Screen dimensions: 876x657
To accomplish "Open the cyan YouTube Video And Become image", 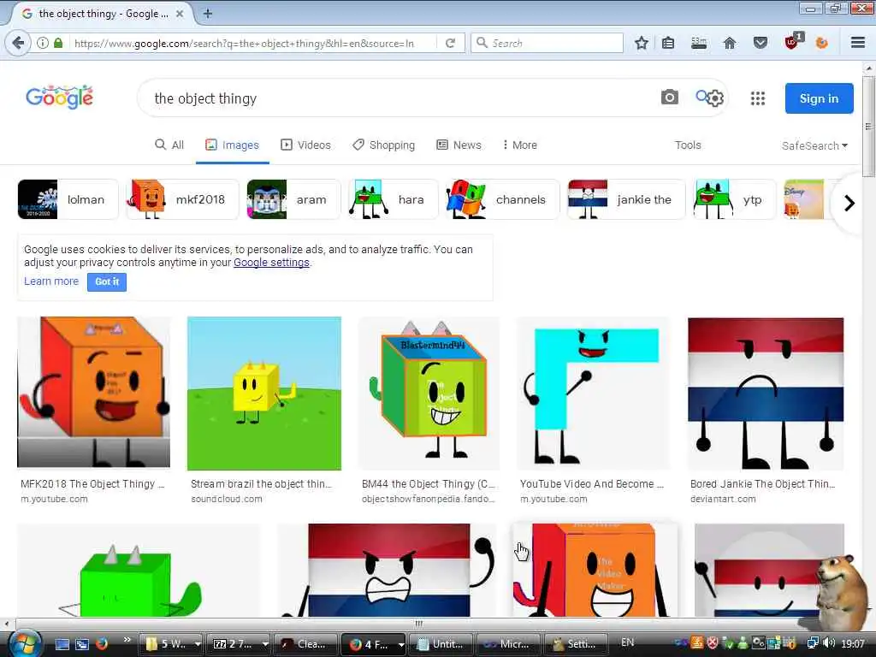I will click(x=592, y=394).
